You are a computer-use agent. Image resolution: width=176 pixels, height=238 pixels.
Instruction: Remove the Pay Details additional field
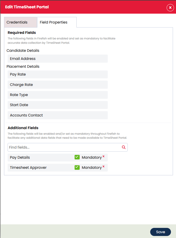pos(103,156)
